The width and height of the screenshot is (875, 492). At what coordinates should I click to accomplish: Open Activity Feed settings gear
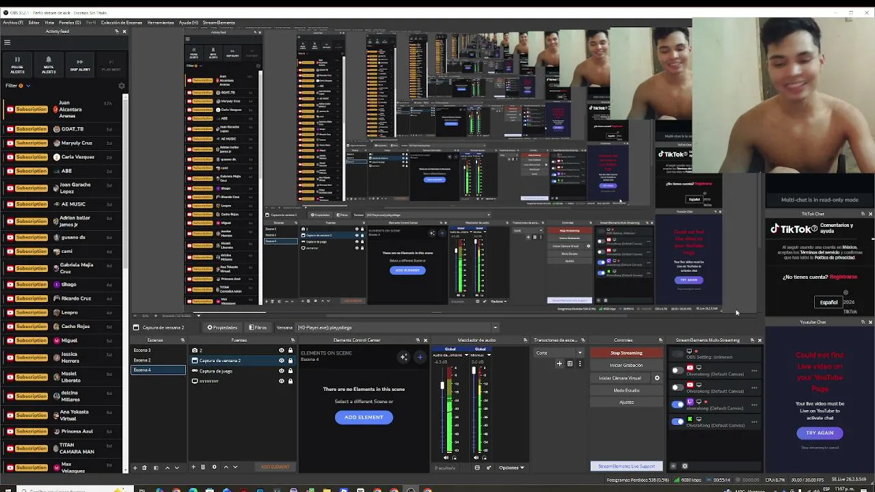(122, 85)
